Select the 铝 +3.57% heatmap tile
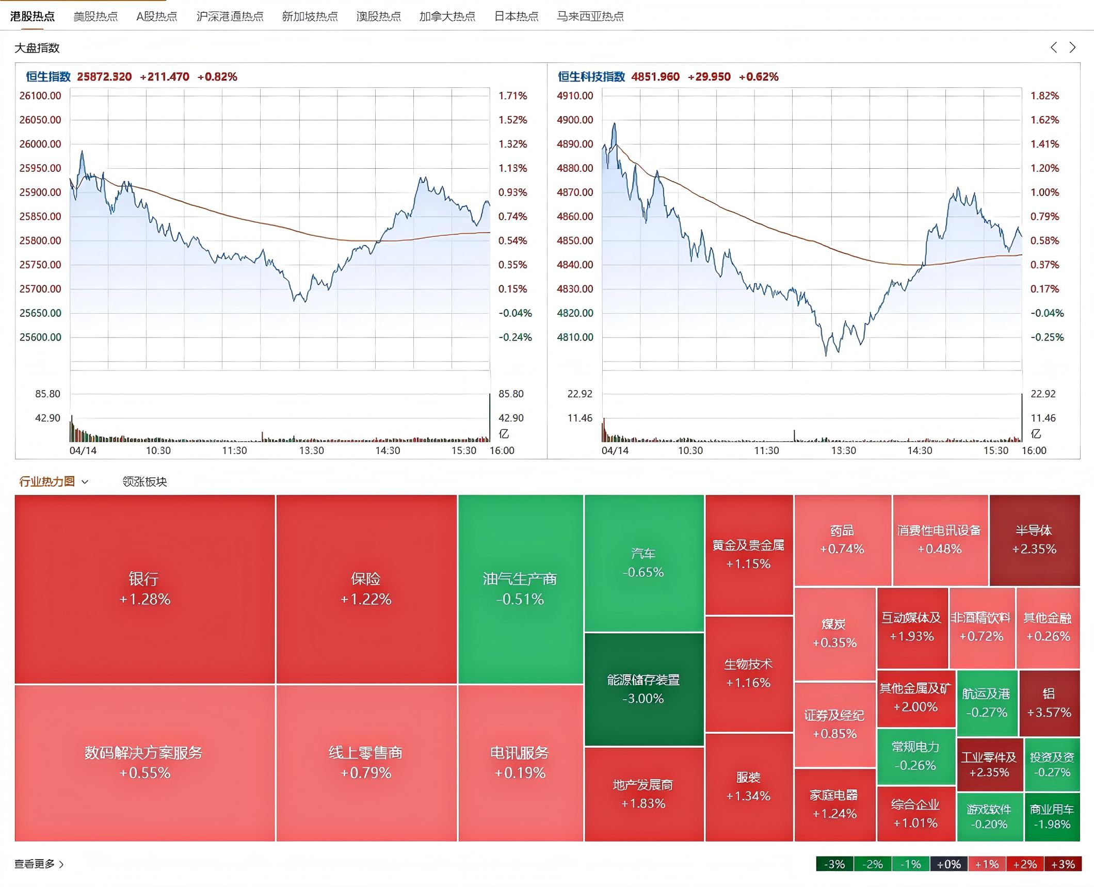The width and height of the screenshot is (1094, 887). pyautogui.click(x=1050, y=703)
